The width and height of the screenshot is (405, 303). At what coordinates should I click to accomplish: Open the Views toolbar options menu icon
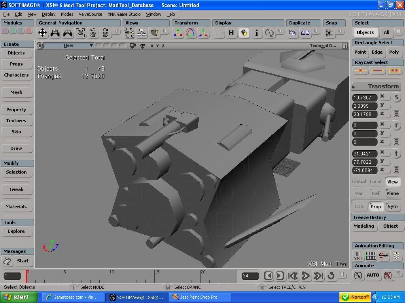tap(165, 31)
